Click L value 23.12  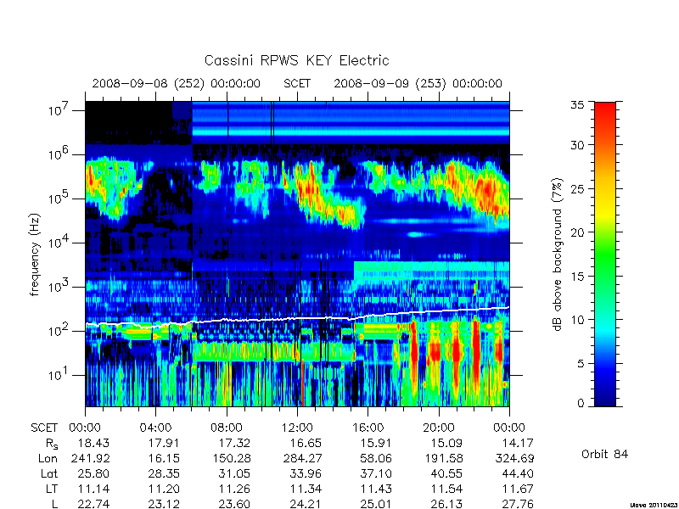pyautogui.click(x=164, y=504)
